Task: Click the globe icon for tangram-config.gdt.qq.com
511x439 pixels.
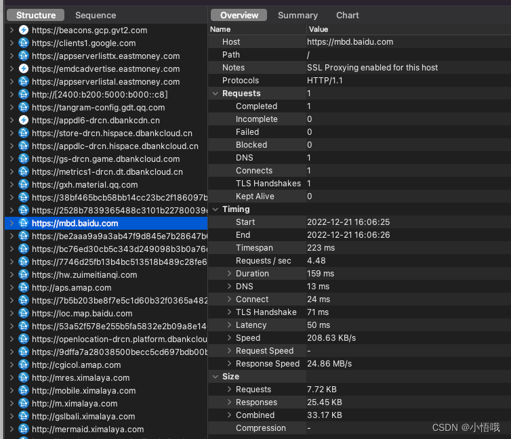Action: click(x=24, y=107)
